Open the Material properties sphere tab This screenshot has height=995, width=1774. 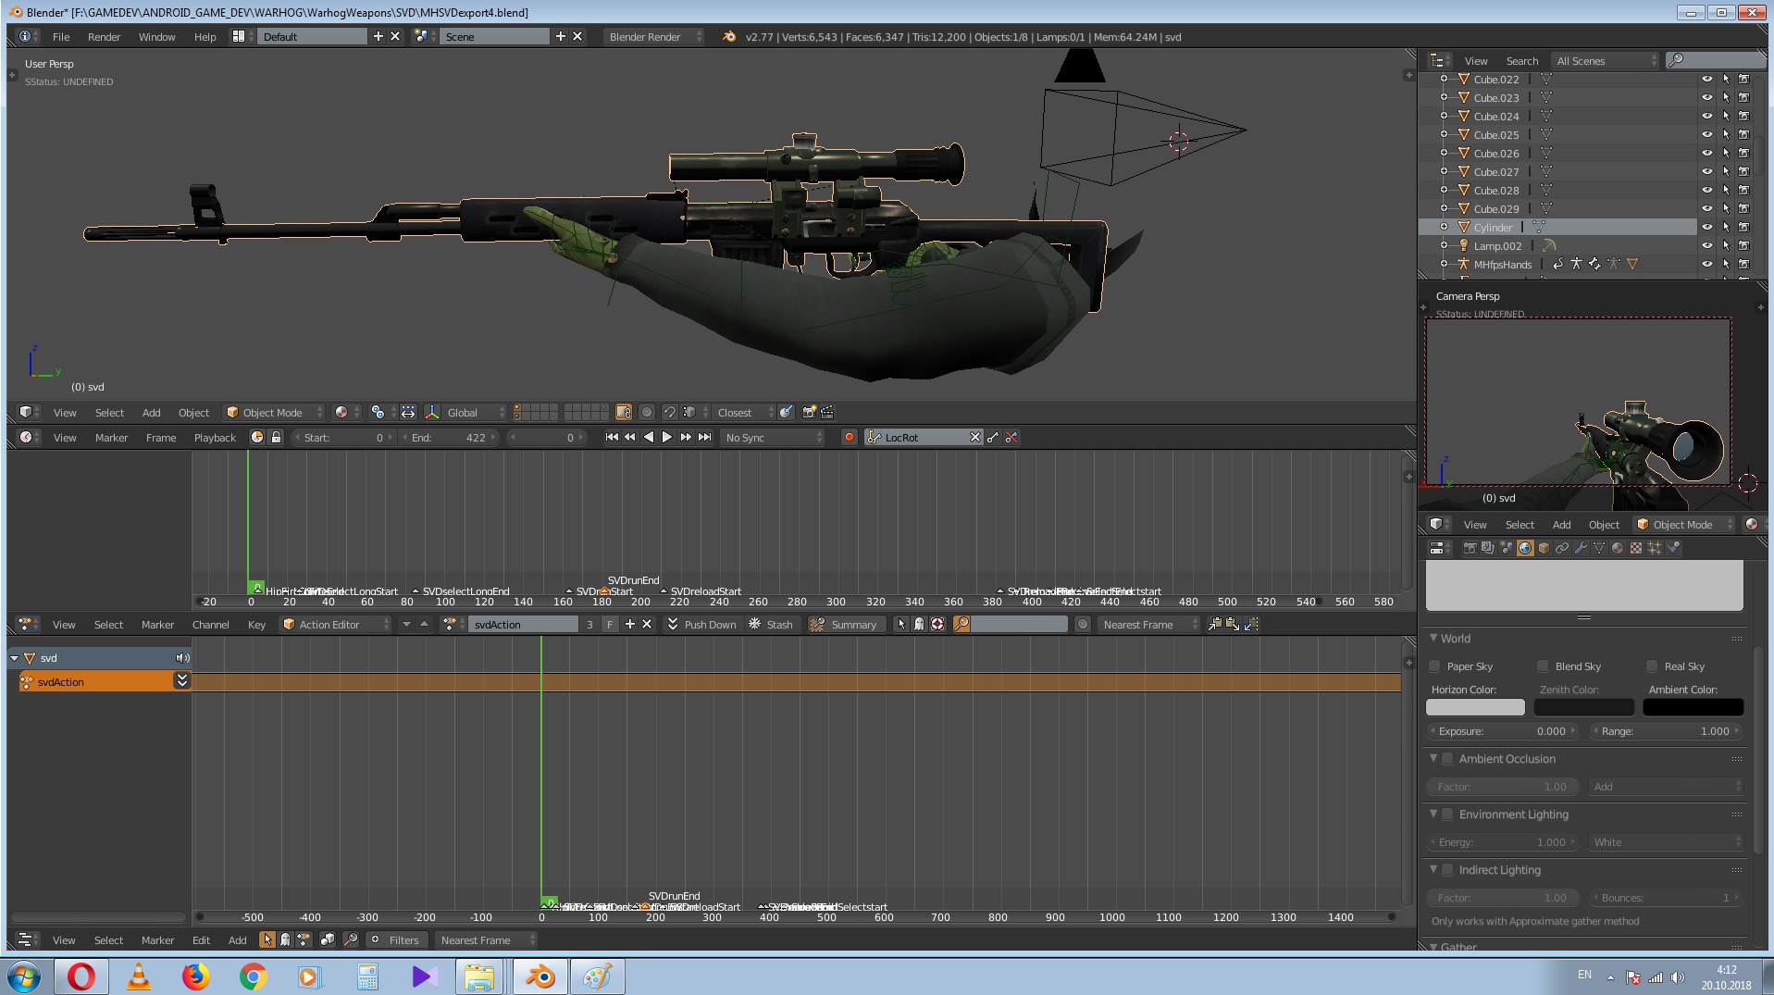pos(1618,548)
